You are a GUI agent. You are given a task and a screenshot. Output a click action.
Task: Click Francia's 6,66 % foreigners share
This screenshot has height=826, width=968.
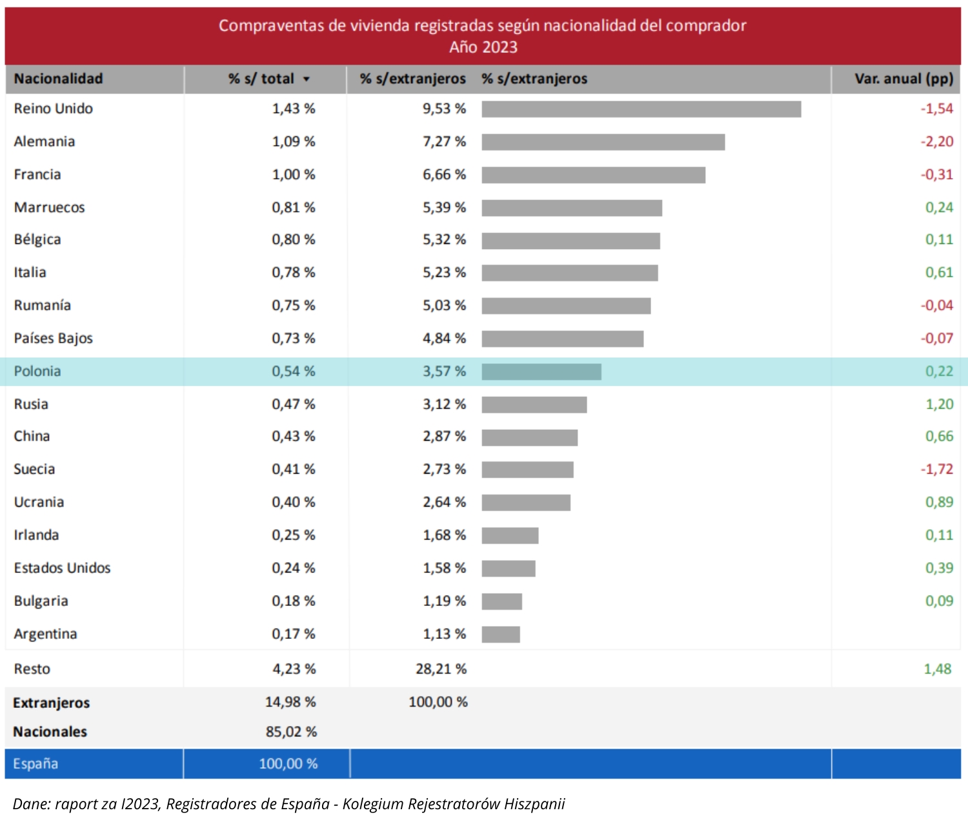[x=444, y=174]
